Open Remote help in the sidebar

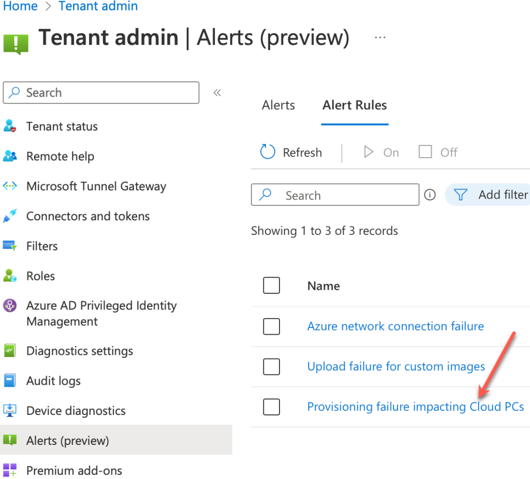click(60, 156)
